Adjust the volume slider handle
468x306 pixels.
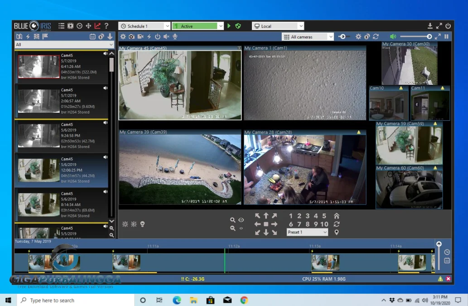(x=429, y=37)
